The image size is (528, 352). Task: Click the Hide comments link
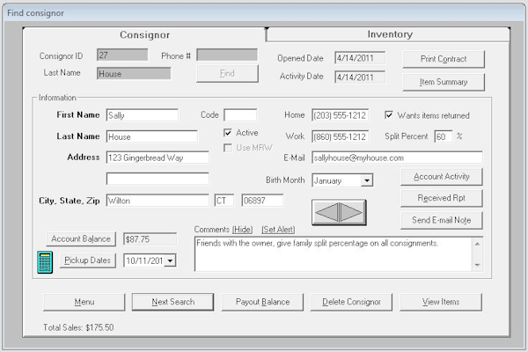241,230
